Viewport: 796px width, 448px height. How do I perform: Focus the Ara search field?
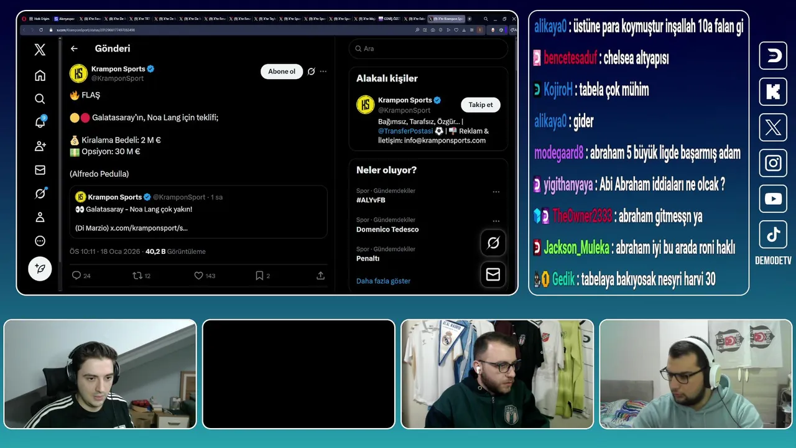(x=428, y=49)
